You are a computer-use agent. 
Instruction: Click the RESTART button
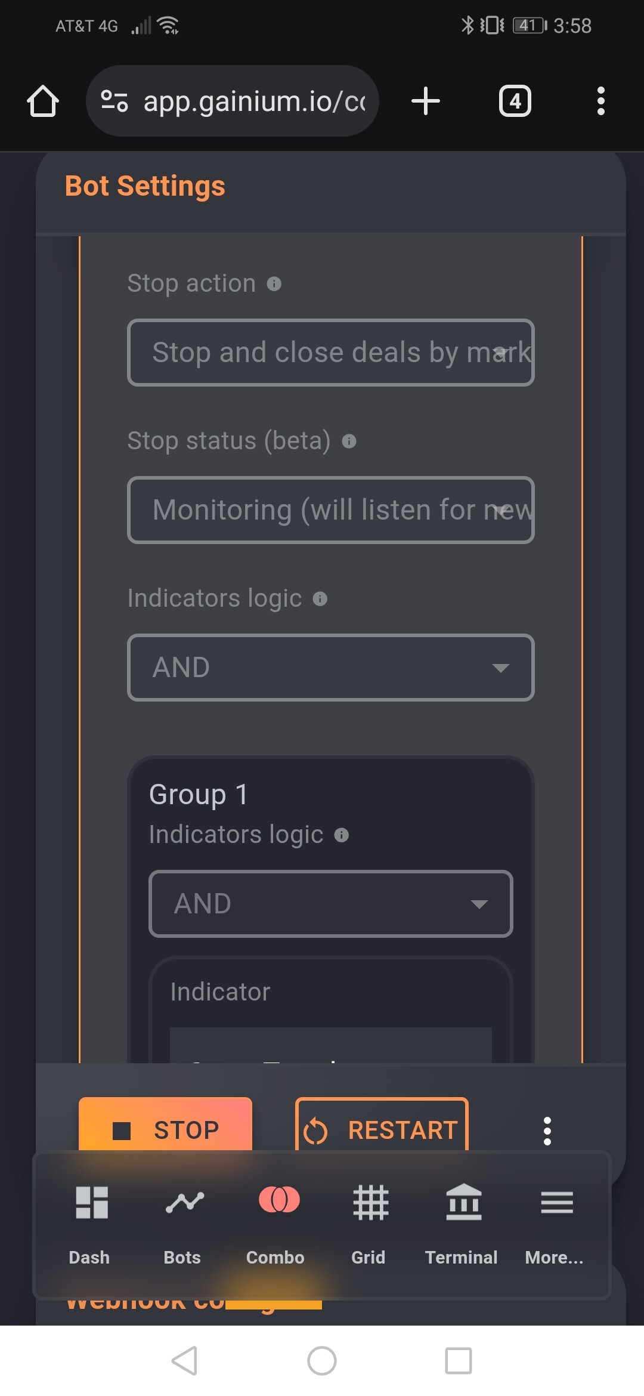[x=382, y=1124]
